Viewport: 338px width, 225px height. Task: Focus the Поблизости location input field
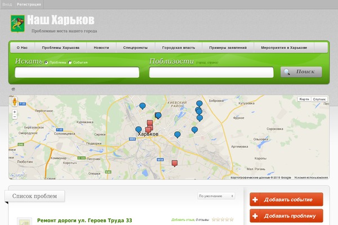(211, 72)
